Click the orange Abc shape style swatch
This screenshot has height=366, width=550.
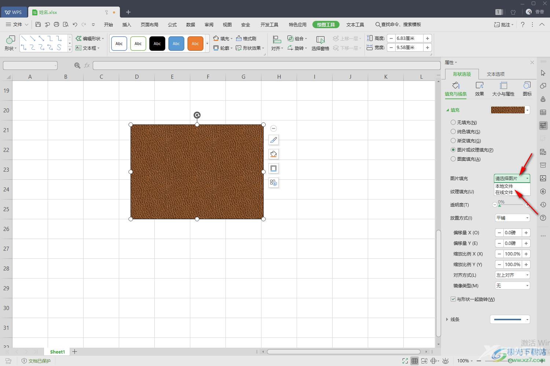[x=195, y=44]
